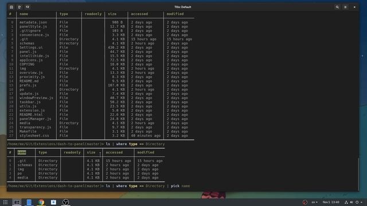The width and height of the screenshot is (367, 206).
Task: Click the 12.7 KB size value
Action: [117, 27]
